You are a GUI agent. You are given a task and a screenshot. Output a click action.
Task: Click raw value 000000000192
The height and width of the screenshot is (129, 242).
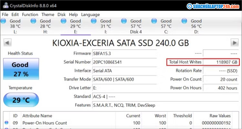point(216,123)
